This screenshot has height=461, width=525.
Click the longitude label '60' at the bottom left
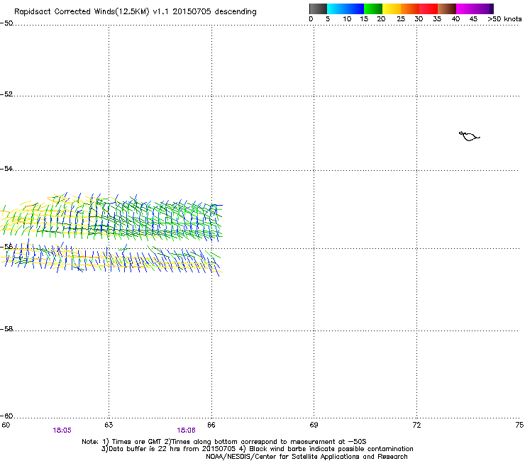click(x=6, y=425)
